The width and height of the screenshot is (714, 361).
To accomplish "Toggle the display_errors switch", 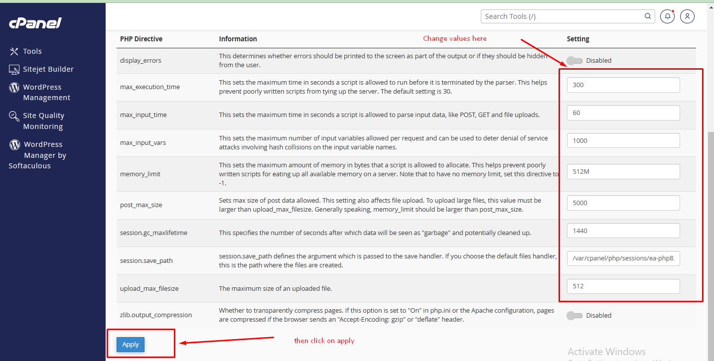I will tap(574, 61).
